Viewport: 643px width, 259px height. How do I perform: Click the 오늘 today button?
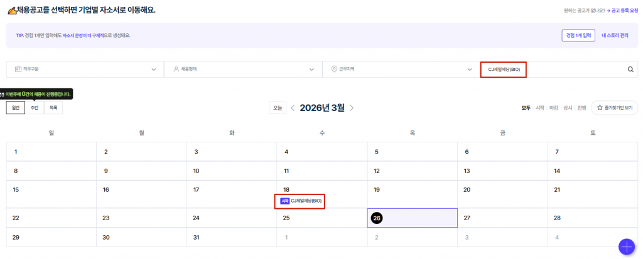278,108
